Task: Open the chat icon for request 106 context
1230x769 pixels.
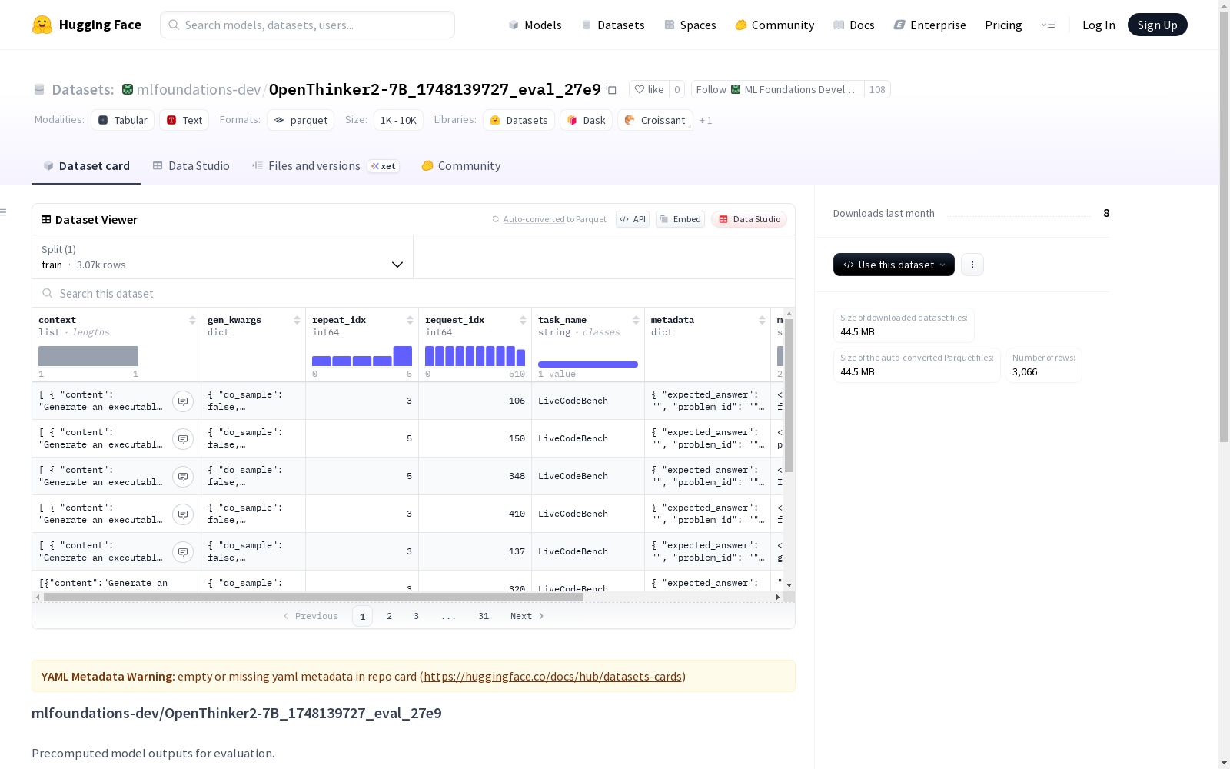Action: tap(183, 401)
